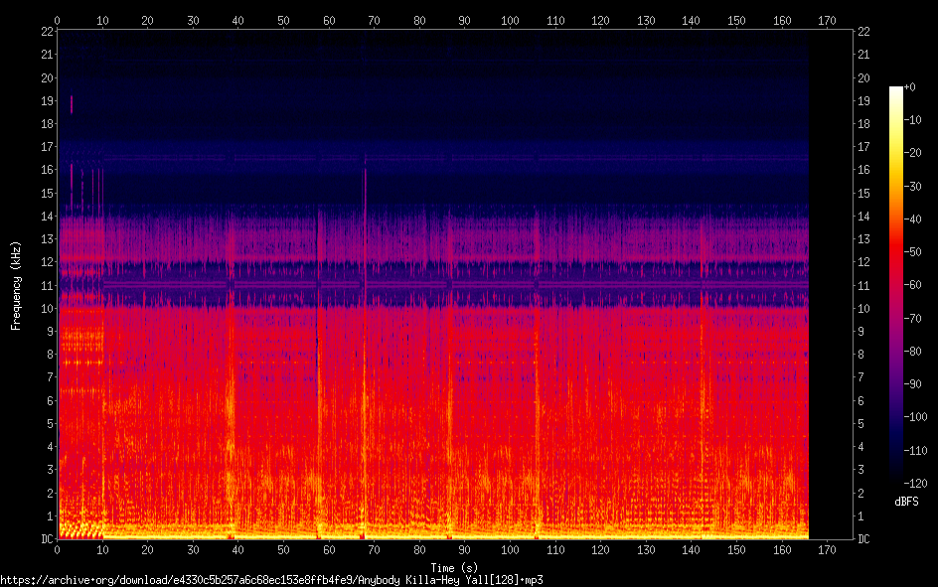
Task: Click the 11 label on the left frequency axis
Action: (x=46, y=285)
